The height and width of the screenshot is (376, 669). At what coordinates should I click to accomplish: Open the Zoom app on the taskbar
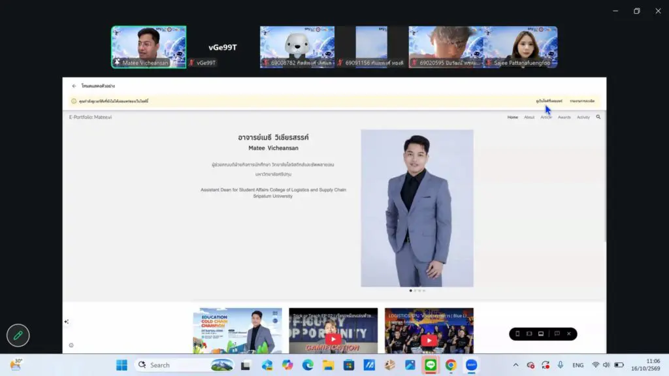click(472, 365)
